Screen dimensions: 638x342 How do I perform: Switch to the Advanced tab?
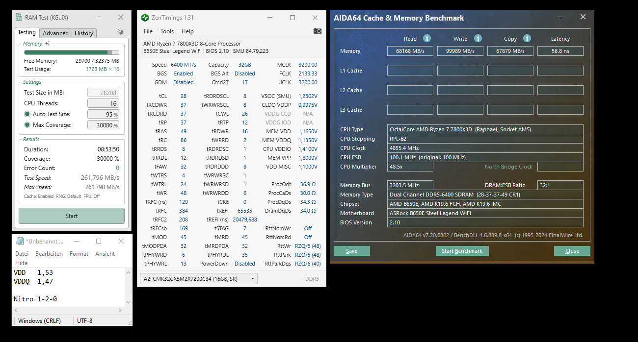click(x=55, y=33)
